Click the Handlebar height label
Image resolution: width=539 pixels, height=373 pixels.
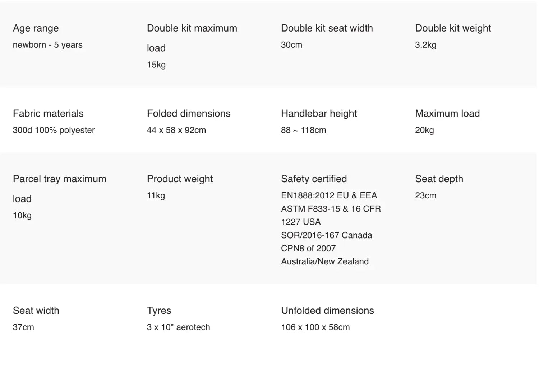319,114
